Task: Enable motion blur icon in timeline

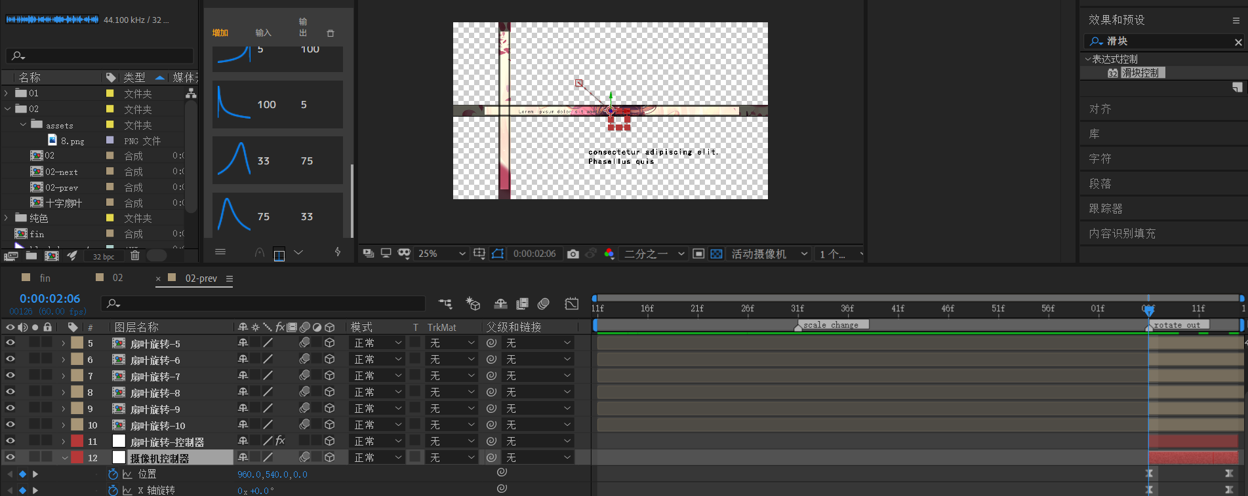Action: (x=543, y=303)
